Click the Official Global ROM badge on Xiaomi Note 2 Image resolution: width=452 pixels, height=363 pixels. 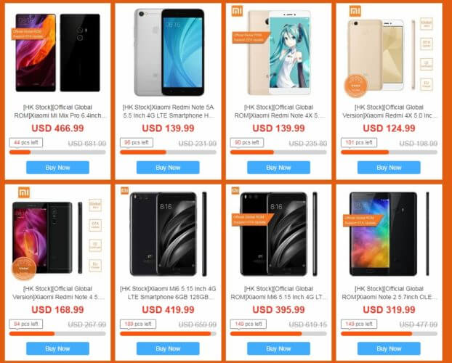coord(363,221)
